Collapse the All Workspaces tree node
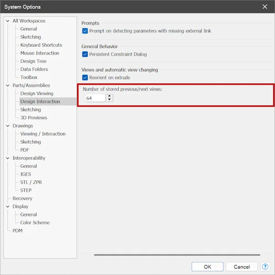The height and width of the screenshot is (275, 275). (7, 21)
